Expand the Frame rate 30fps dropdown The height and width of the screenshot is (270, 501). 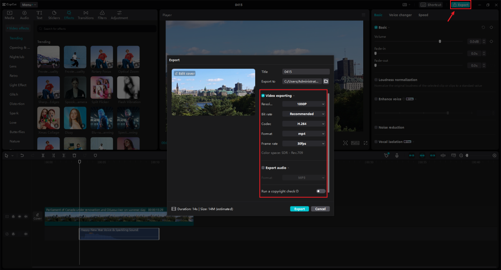[304, 143]
